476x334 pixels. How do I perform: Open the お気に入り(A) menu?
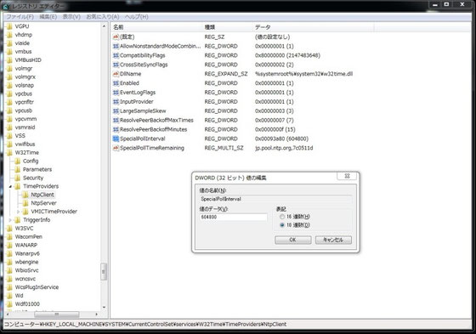pyautogui.click(x=103, y=17)
